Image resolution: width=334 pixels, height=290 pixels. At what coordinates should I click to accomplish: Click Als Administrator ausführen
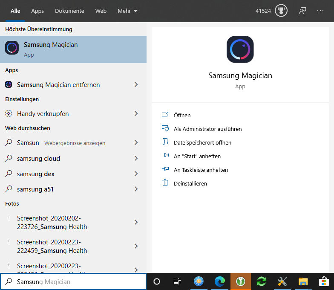point(208,129)
